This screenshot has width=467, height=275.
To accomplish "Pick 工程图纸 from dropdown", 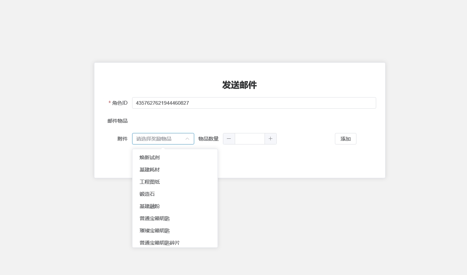I will coord(175,182).
